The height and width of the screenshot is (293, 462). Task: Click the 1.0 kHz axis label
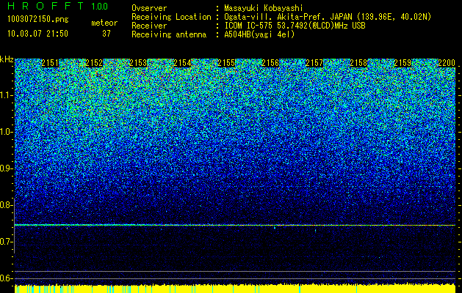pyautogui.click(x=6, y=132)
